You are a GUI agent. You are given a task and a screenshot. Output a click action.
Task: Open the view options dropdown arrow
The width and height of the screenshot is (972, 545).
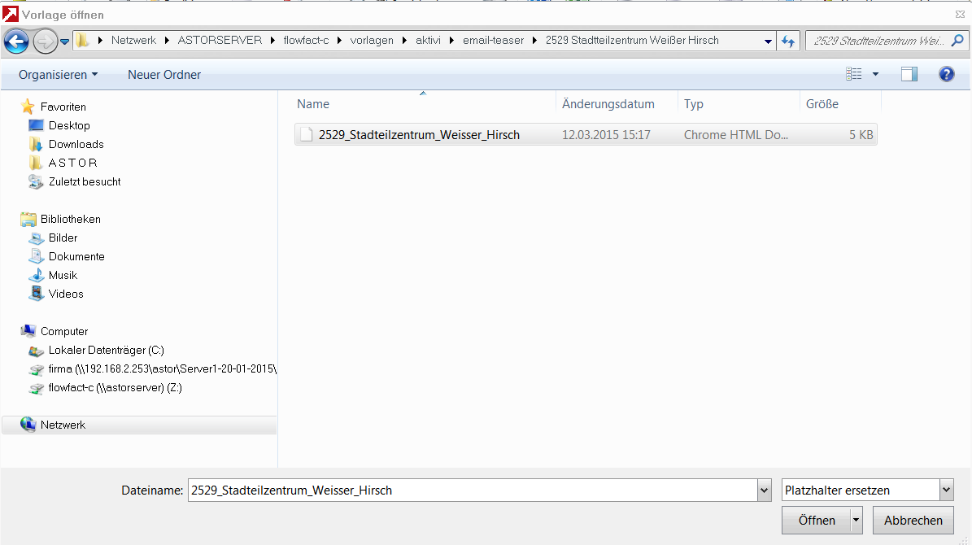[x=875, y=74]
